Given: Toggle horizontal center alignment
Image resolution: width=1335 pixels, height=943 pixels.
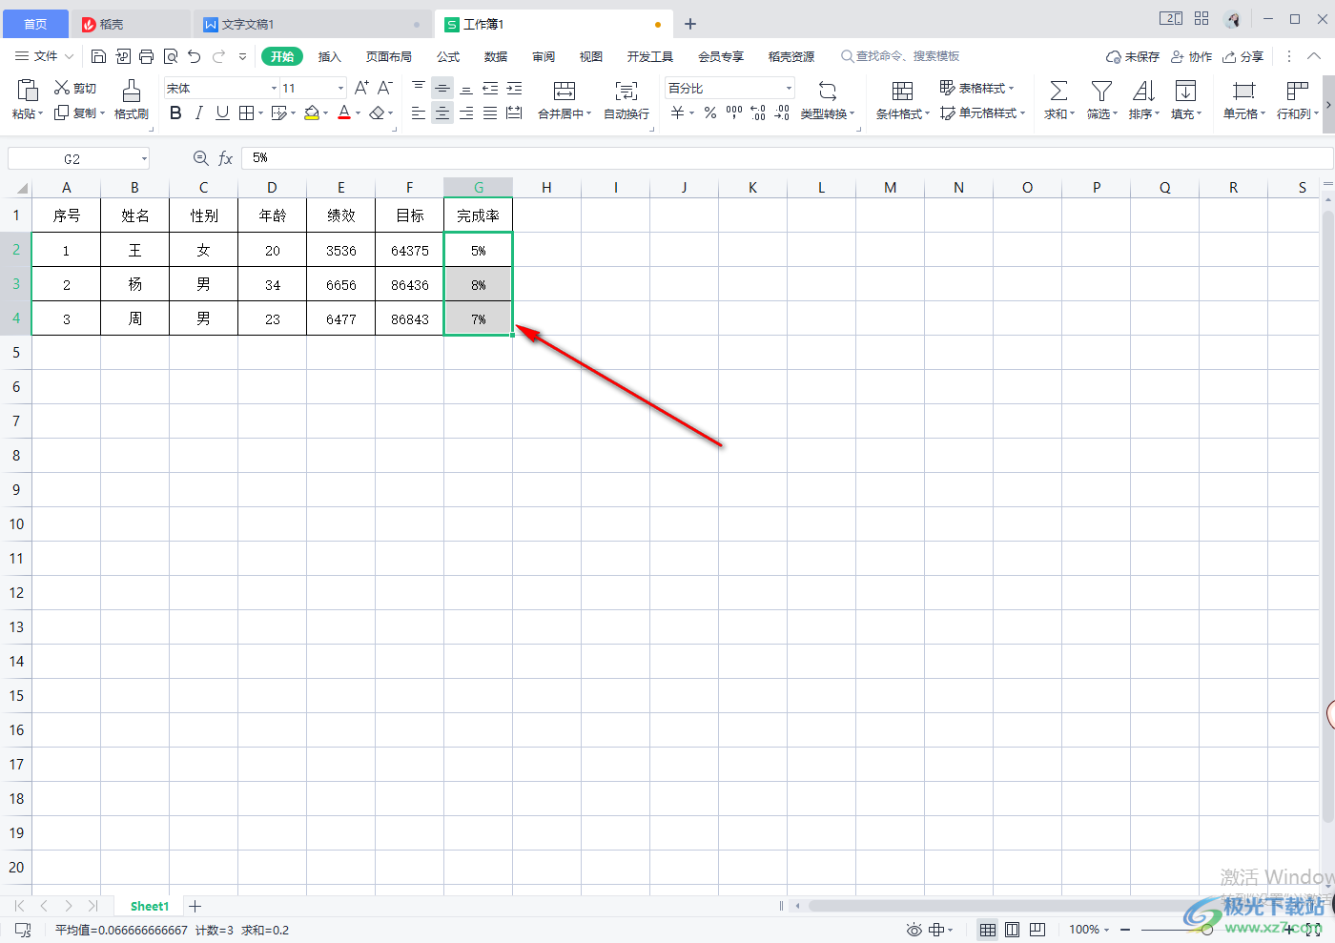Looking at the screenshot, I should (442, 113).
